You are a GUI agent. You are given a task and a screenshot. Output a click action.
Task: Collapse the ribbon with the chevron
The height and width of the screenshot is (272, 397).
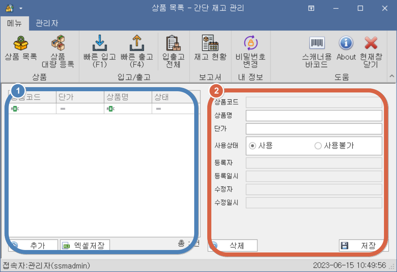tap(391, 76)
